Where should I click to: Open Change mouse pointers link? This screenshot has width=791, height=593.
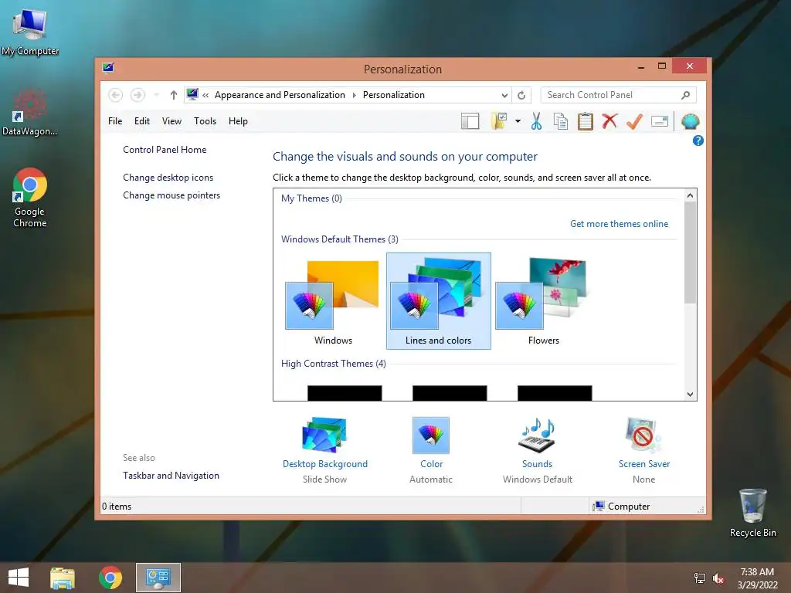point(171,195)
